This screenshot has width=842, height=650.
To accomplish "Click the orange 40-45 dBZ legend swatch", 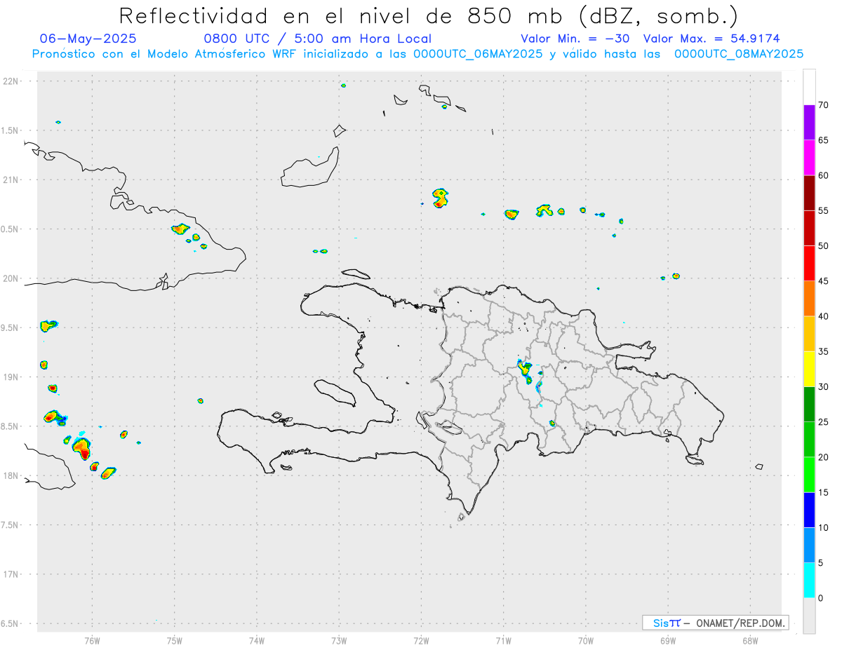I will (x=809, y=299).
